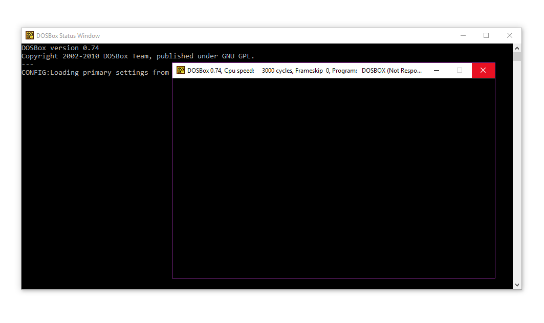This screenshot has width=544, height=323.
Task: Click the disabled maximize button on DOSBox 0.74
Action: point(460,71)
